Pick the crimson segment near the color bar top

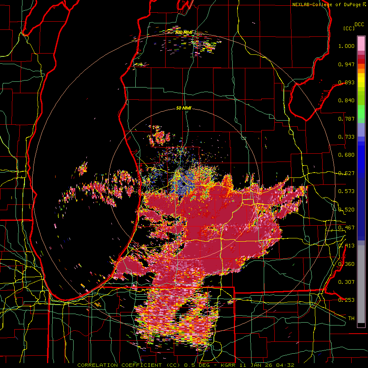(x=361, y=57)
